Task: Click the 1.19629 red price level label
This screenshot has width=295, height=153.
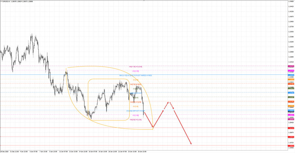Action: coord(291,146)
